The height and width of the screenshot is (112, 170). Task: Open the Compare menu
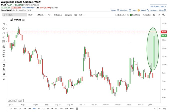(x=68, y=15)
